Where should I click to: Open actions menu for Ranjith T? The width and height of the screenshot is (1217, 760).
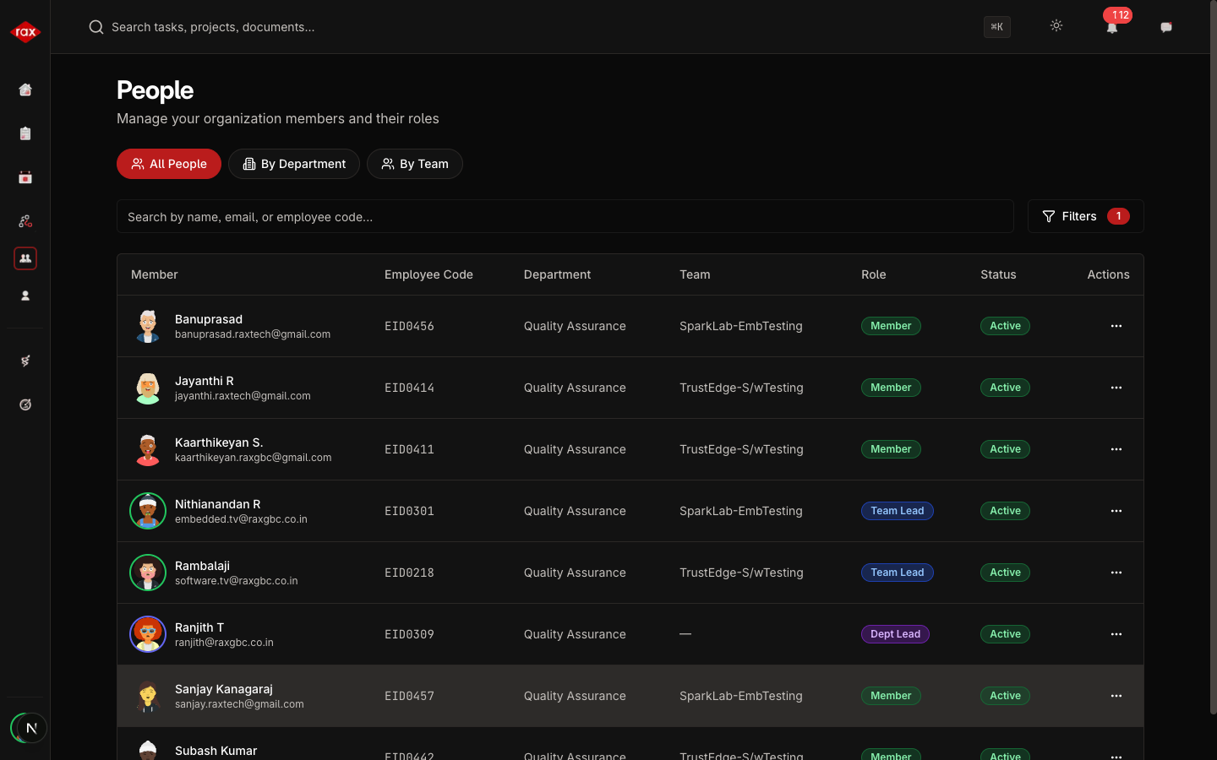tap(1116, 634)
